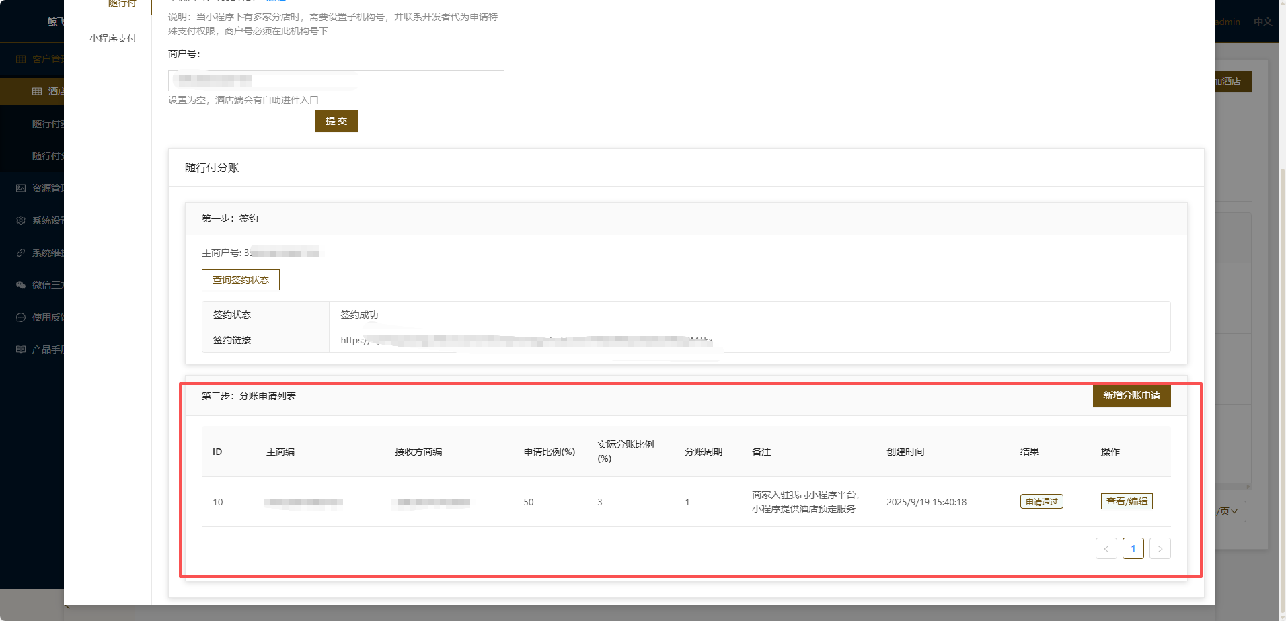
Task: Open 查看/编辑 for record ID 10
Action: (x=1126, y=501)
